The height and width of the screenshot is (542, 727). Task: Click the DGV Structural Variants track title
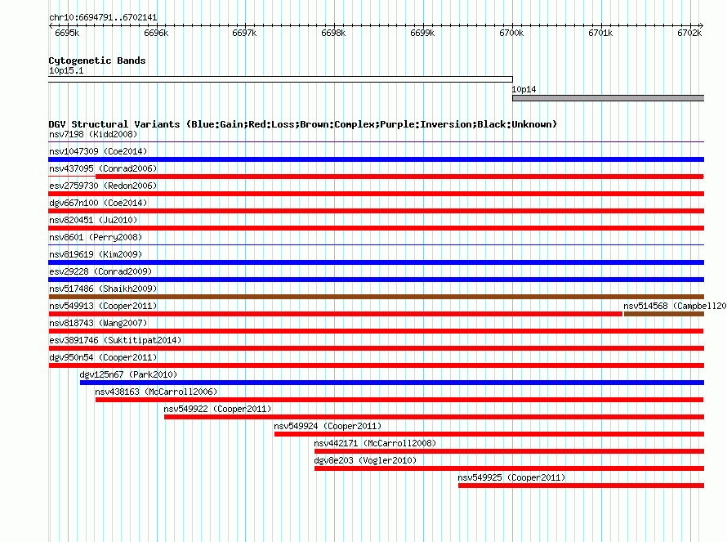[303, 124]
